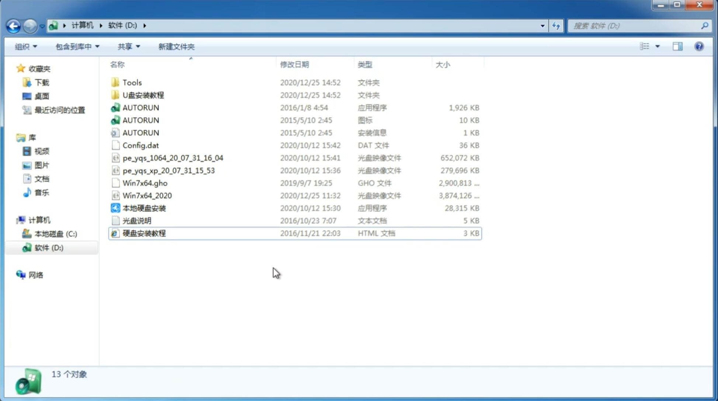Open pe_yqs_1064 disc image file

point(173,157)
